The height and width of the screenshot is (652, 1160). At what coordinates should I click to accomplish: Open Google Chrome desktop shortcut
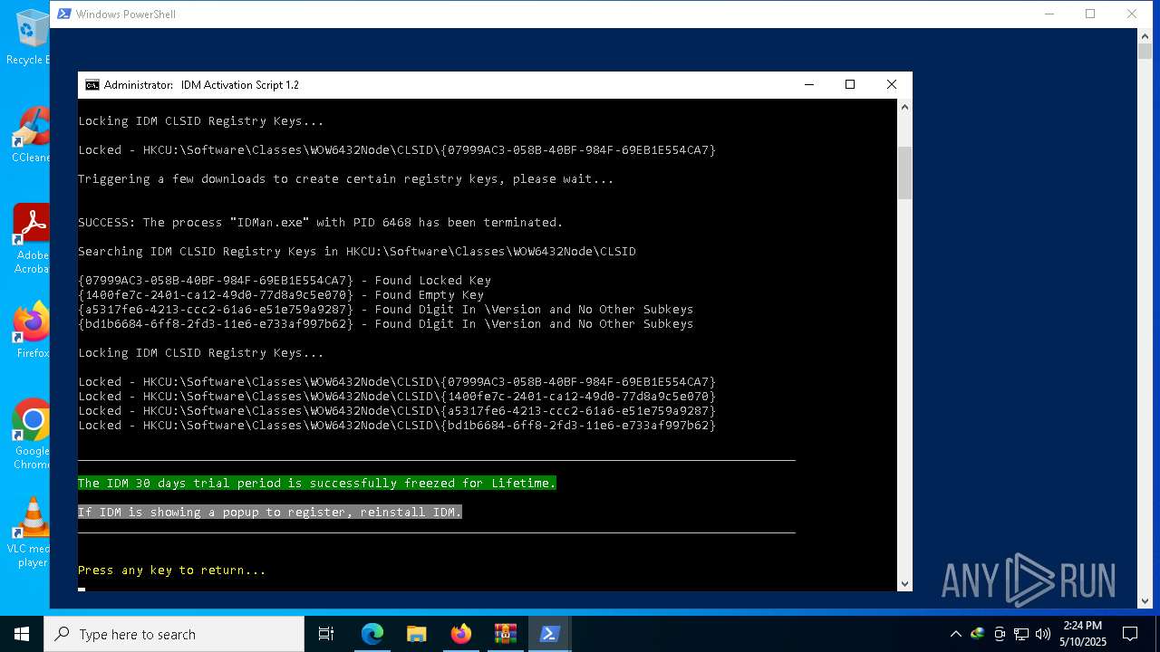(30, 435)
